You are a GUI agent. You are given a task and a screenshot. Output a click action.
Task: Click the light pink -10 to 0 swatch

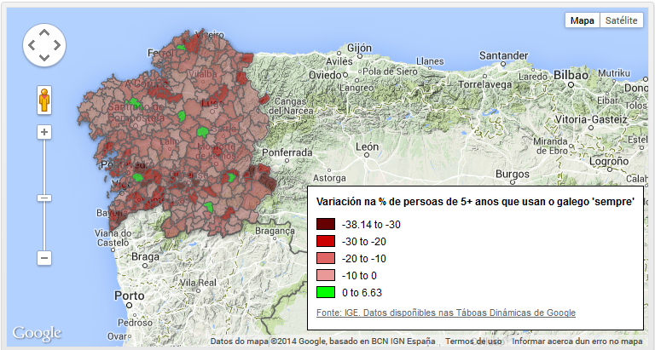pyautogui.click(x=326, y=275)
